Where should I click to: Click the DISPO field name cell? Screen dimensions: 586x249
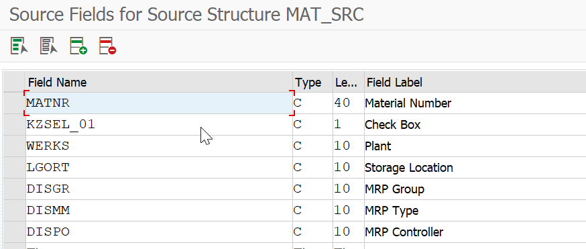tap(159, 232)
